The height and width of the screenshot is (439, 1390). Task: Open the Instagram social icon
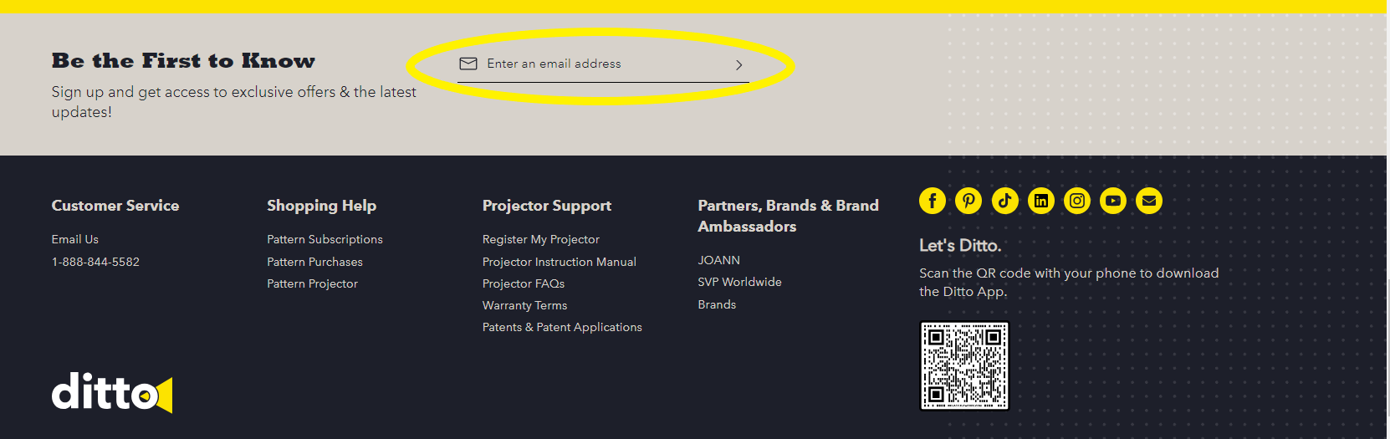point(1077,201)
